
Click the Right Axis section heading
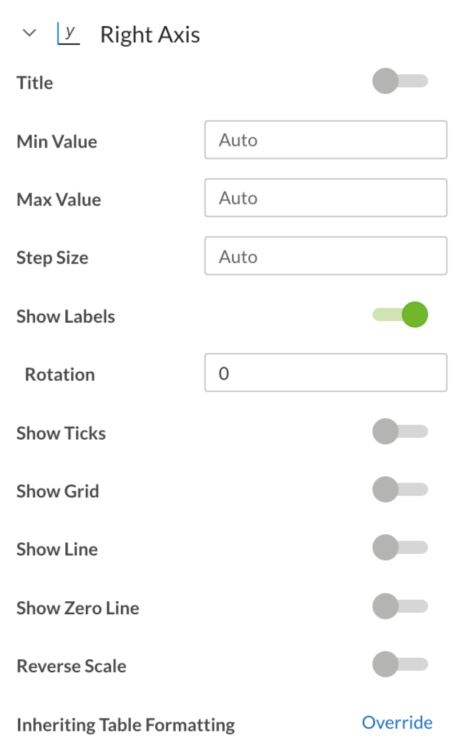pyautogui.click(x=150, y=35)
